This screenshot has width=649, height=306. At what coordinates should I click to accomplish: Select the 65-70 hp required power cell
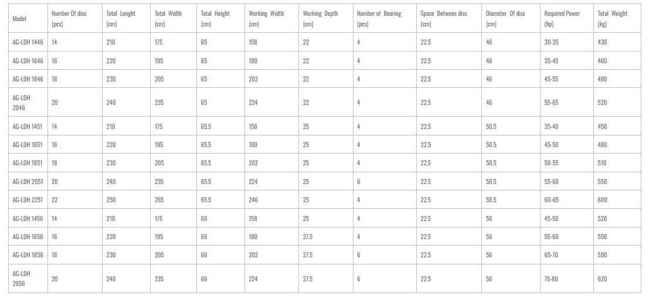pos(552,255)
